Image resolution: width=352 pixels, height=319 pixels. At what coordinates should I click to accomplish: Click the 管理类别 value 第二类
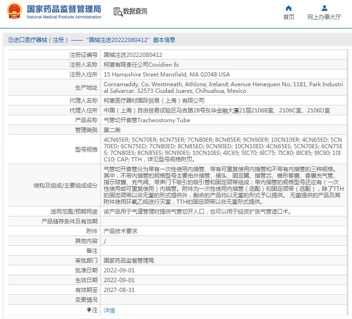pyautogui.click(x=111, y=129)
